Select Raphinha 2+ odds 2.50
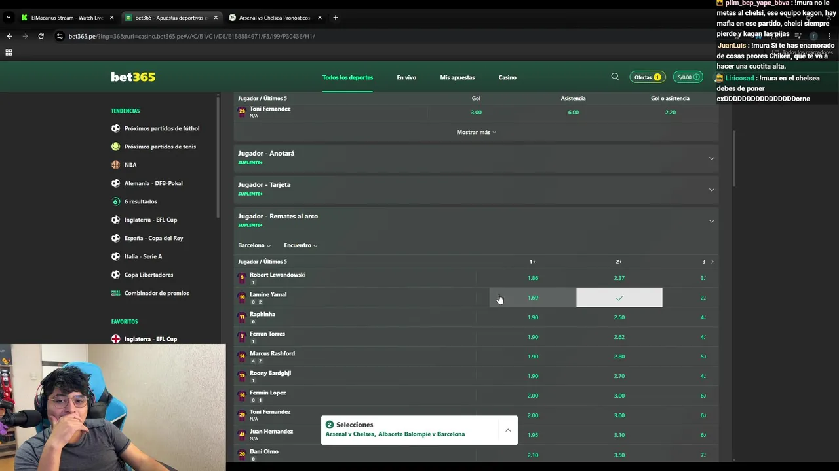The width and height of the screenshot is (839, 471). pos(619,317)
